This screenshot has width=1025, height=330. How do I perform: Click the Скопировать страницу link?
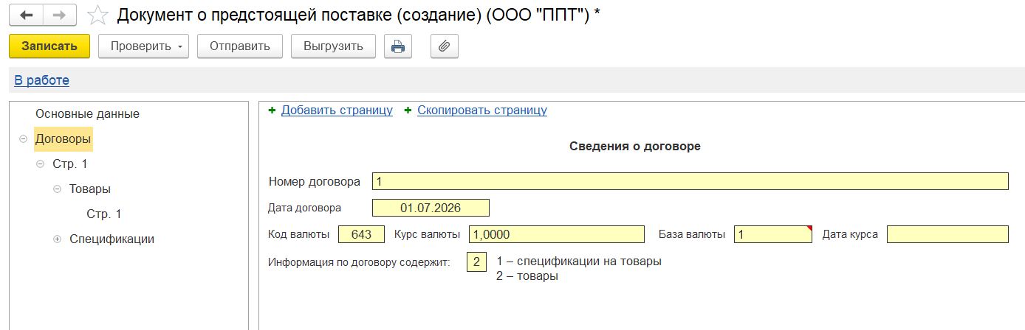[482, 110]
